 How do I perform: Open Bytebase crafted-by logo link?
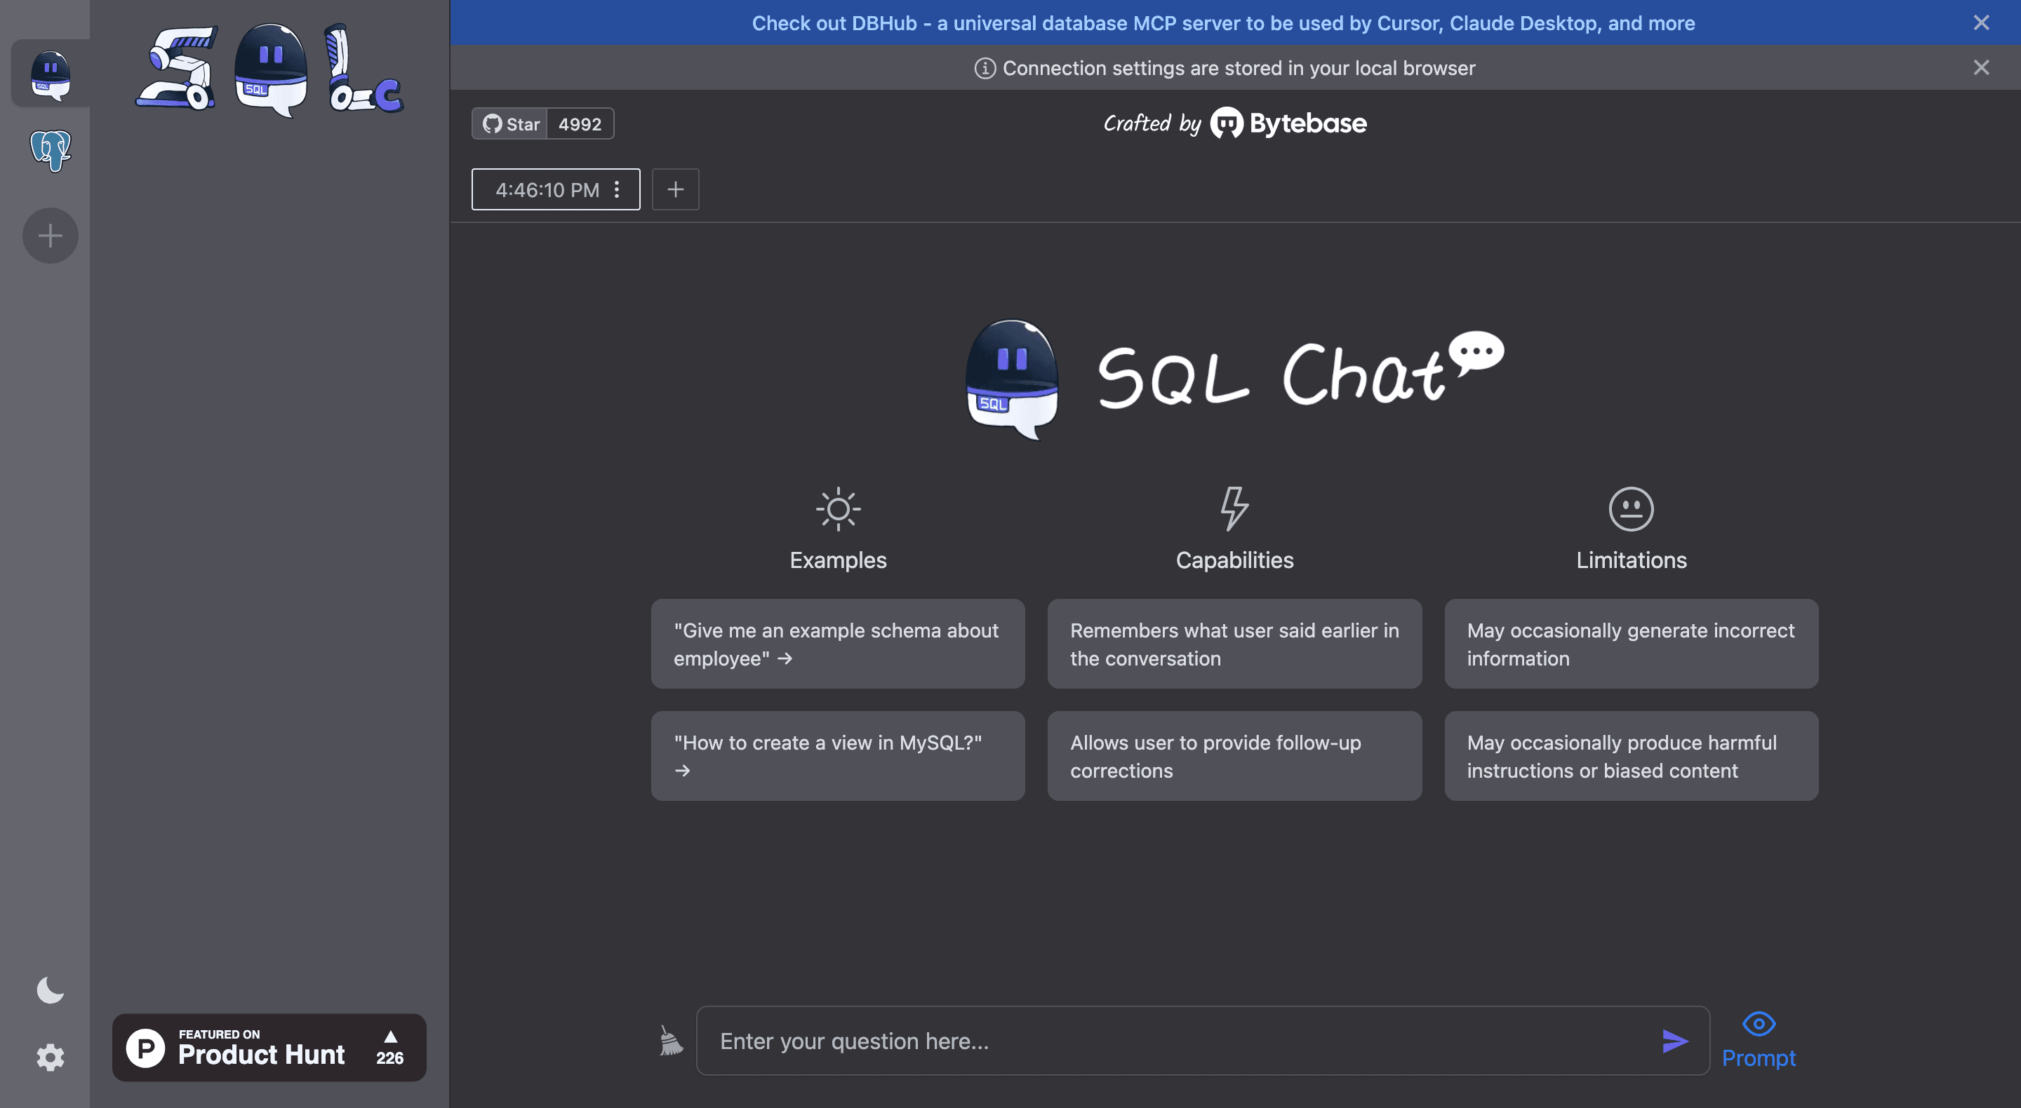pos(1288,123)
